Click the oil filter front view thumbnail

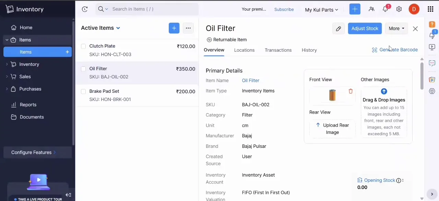click(332, 95)
